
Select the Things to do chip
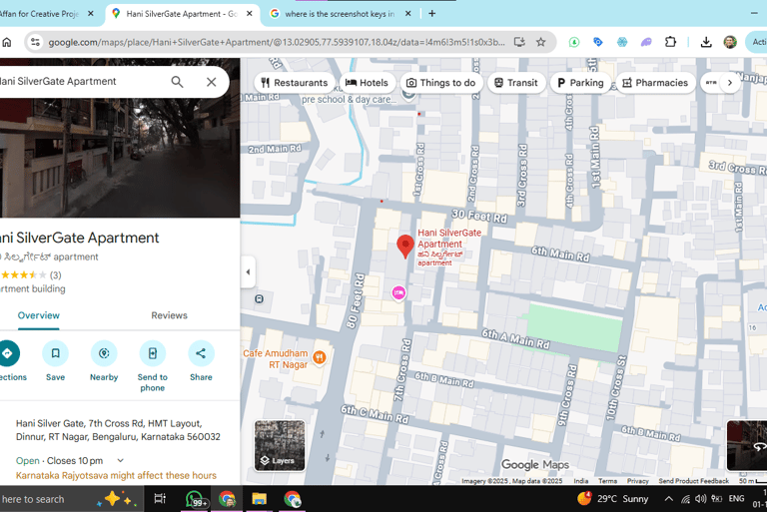(441, 83)
